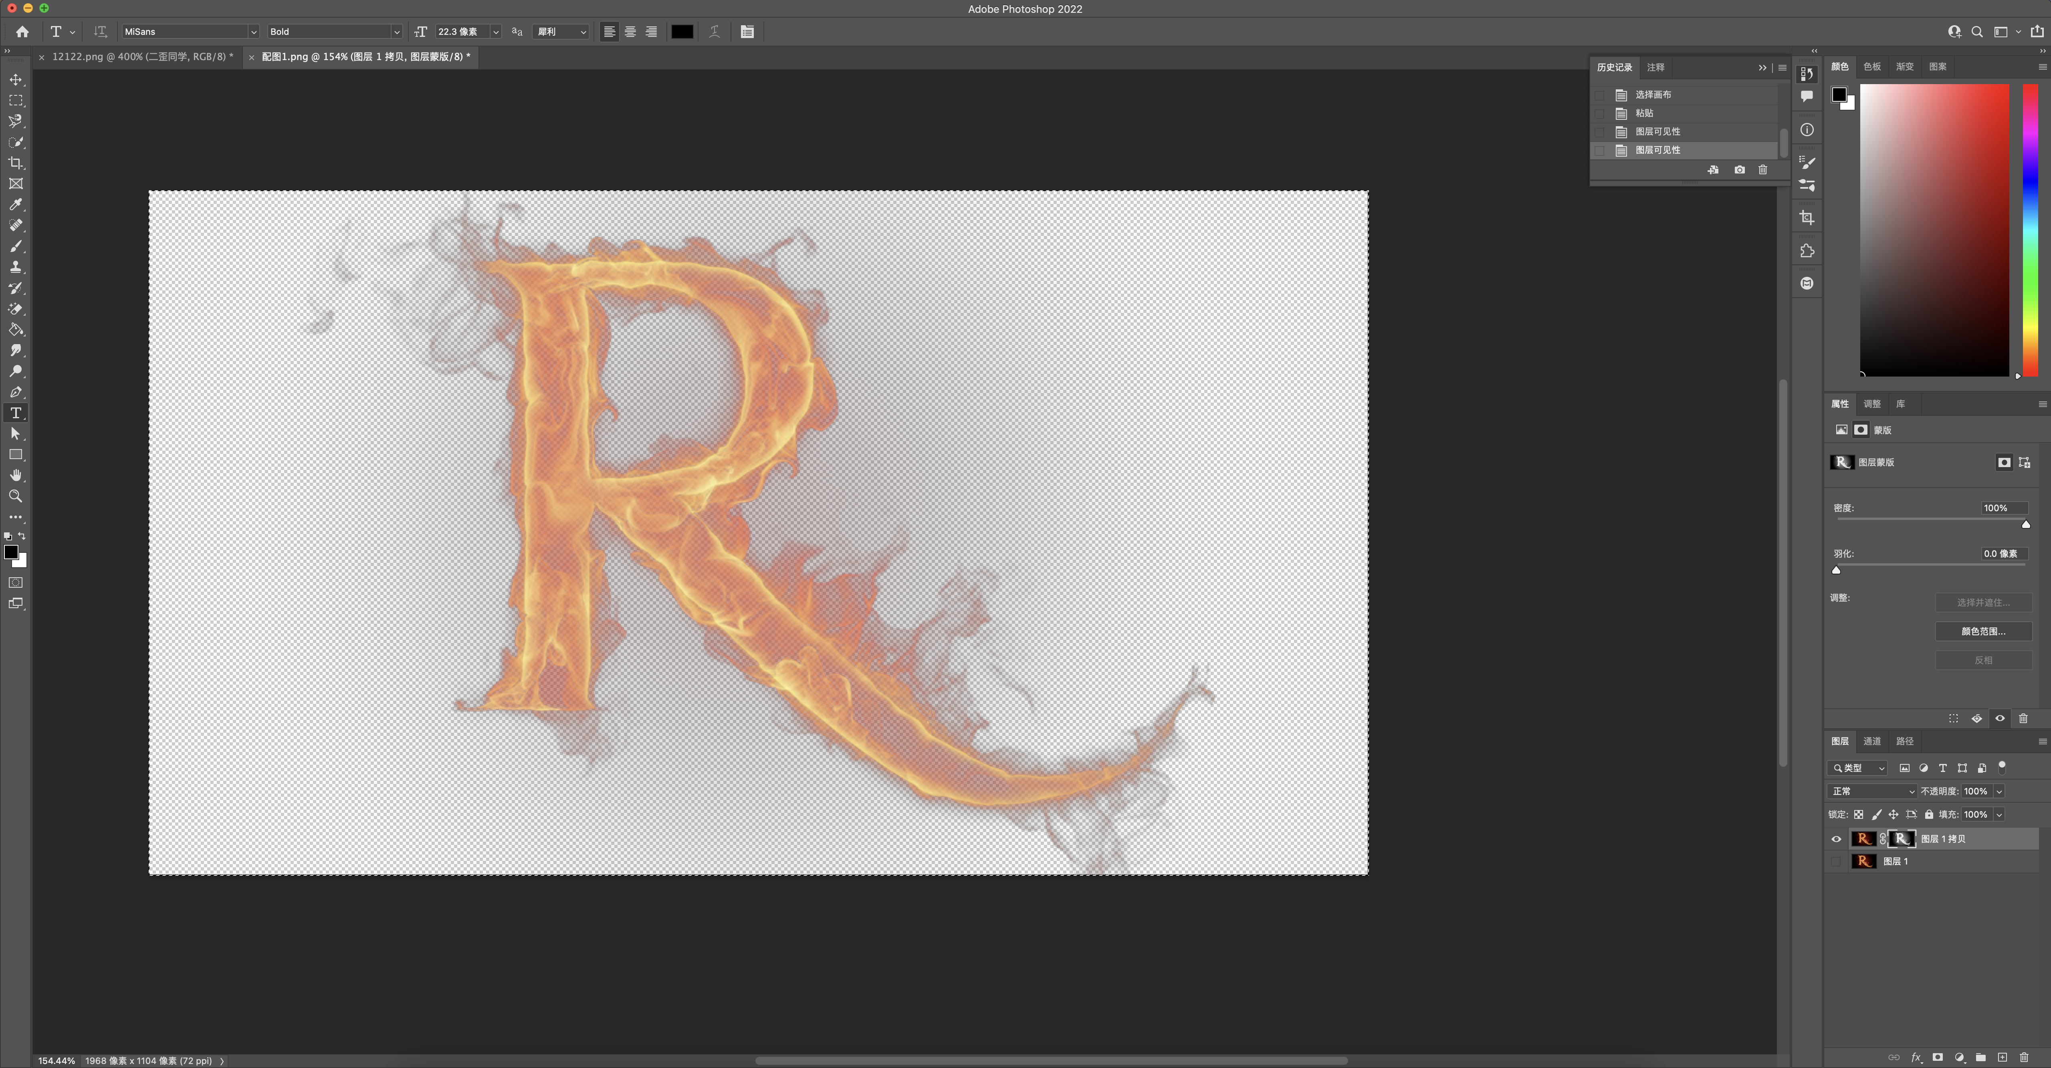Delete current history state with trash icon
The width and height of the screenshot is (2051, 1068).
pos(1763,169)
